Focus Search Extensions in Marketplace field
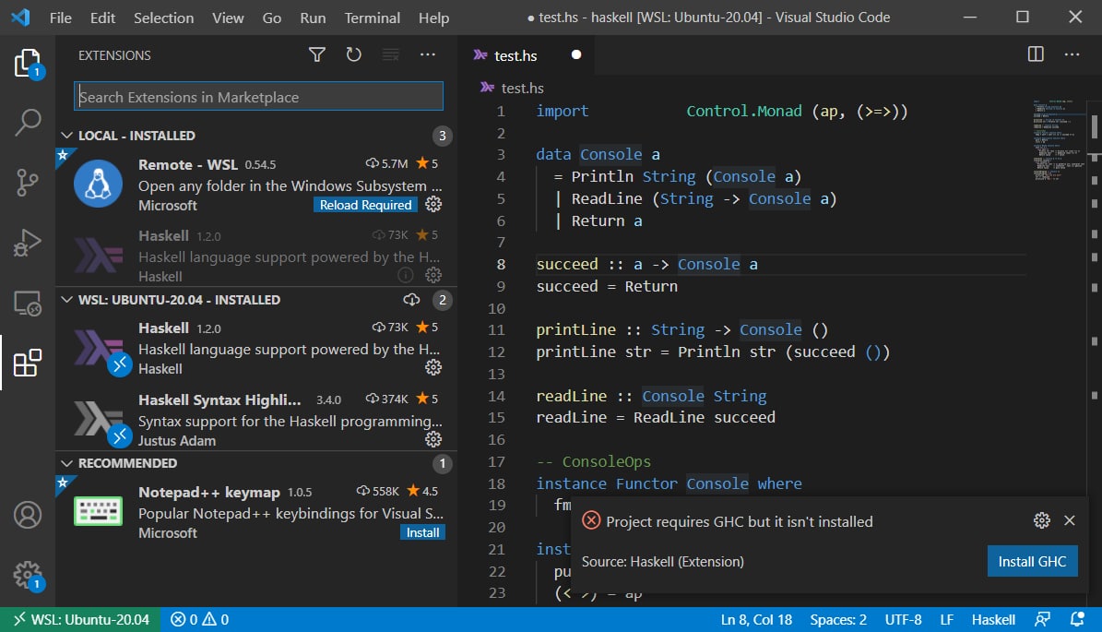This screenshot has width=1102, height=632. 258,96
